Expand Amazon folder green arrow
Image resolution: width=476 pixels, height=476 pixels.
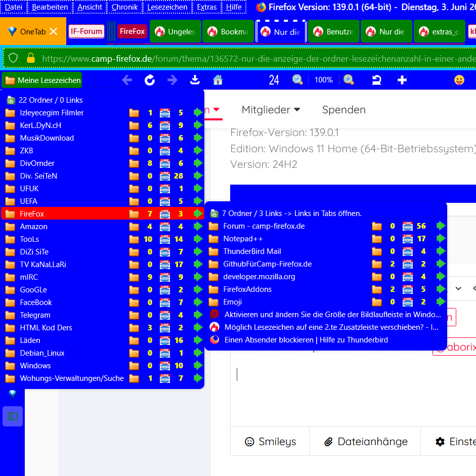(198, 227)
